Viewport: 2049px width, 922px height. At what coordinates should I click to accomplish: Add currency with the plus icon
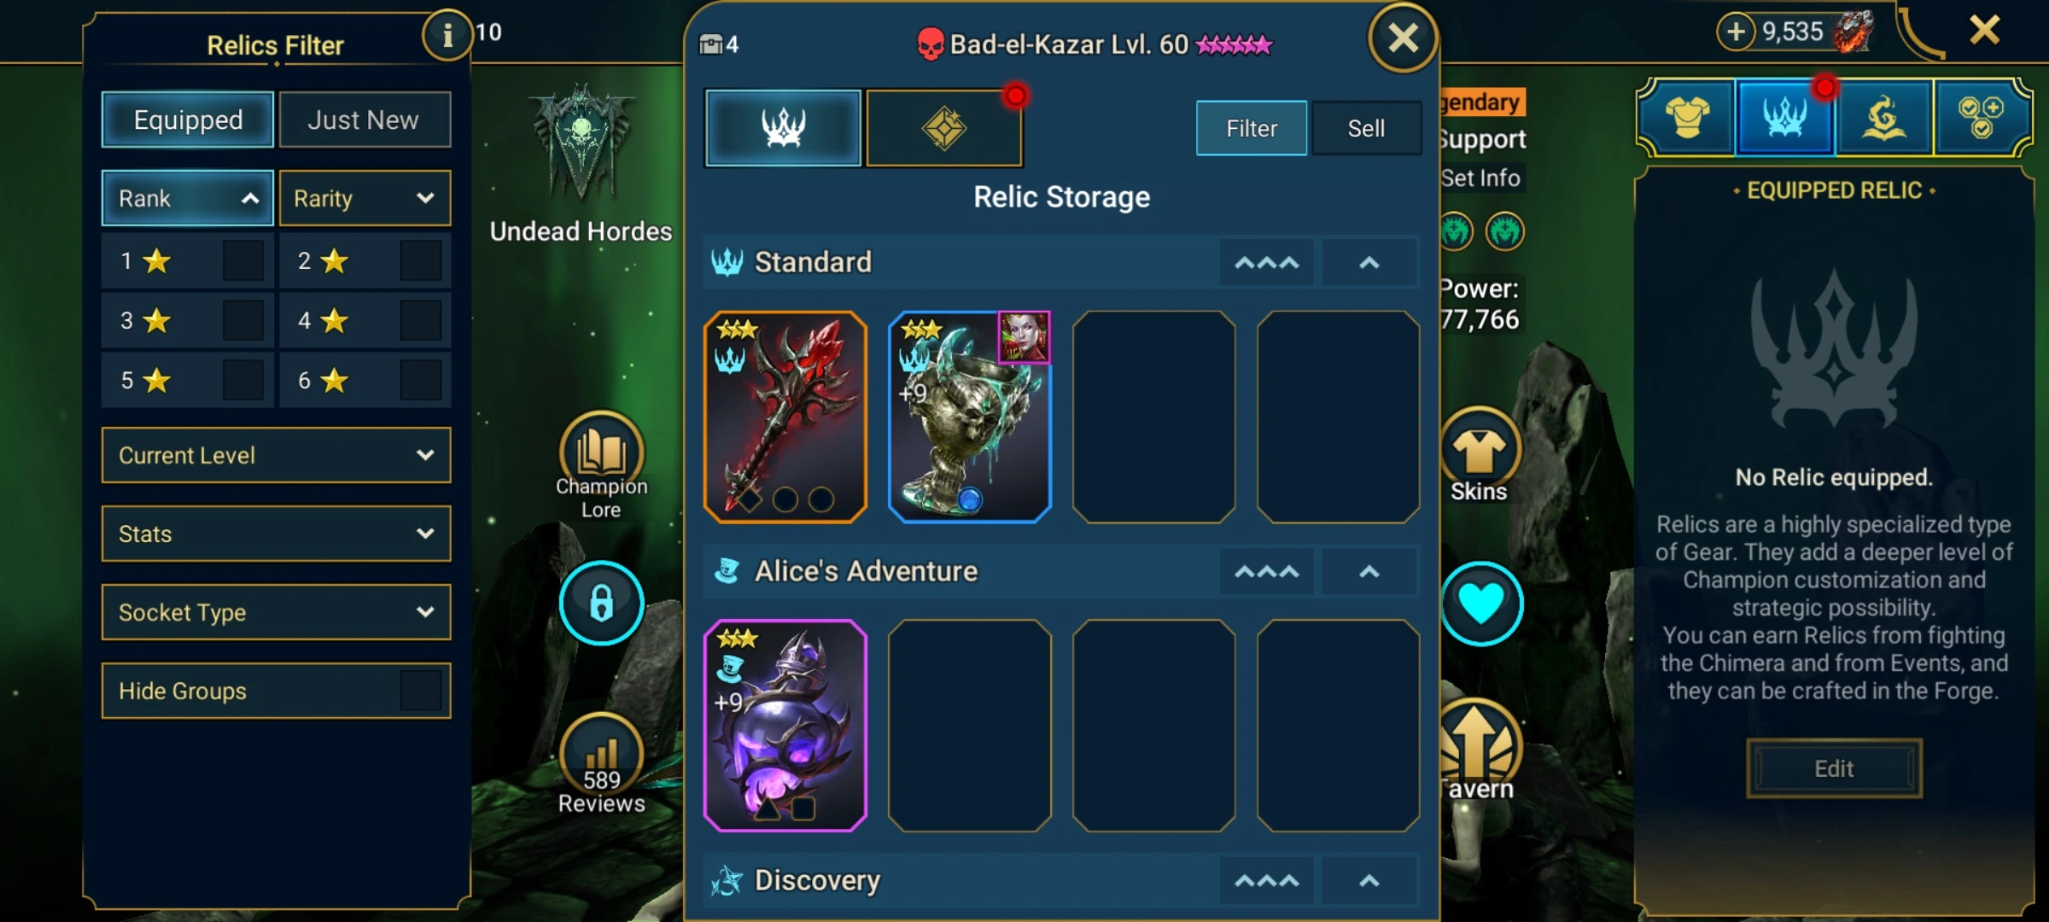[x=1736, y=32]
